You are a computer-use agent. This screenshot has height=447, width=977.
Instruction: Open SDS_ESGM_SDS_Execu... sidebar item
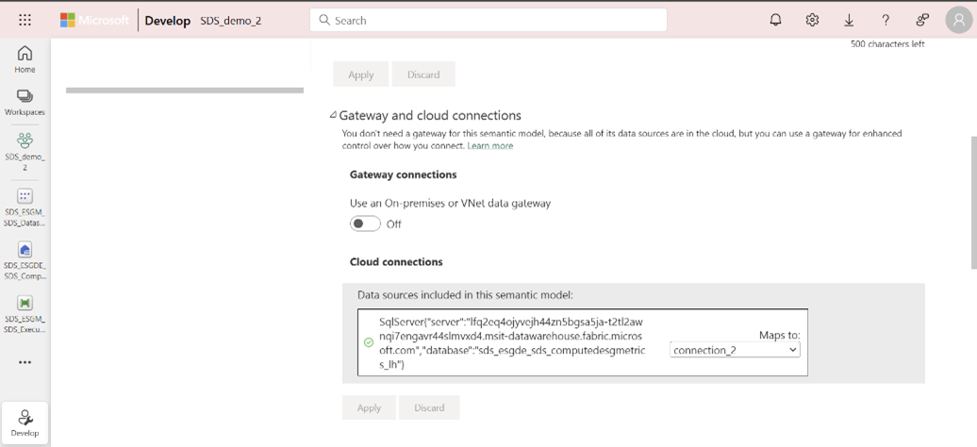[25, 314]
